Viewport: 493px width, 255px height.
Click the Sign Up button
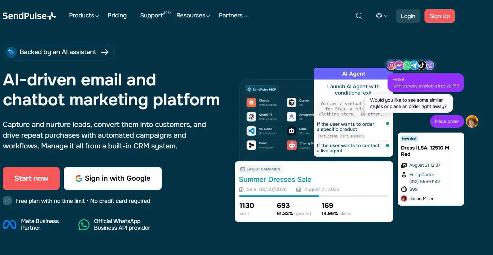point(439,16)
